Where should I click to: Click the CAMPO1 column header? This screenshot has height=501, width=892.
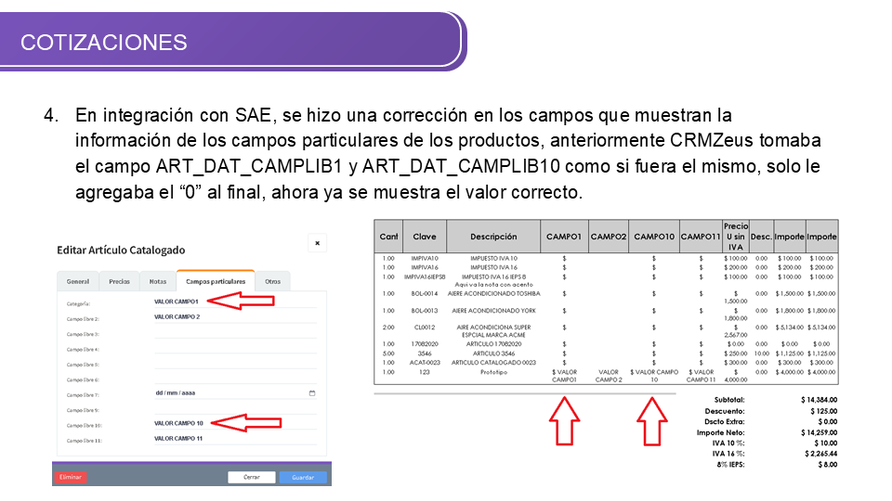click(564, 237)
